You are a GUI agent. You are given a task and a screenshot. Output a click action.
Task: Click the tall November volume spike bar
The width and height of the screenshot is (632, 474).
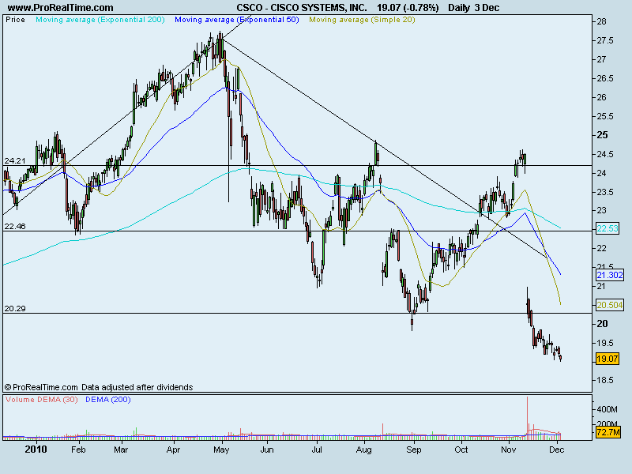point(527,418)
